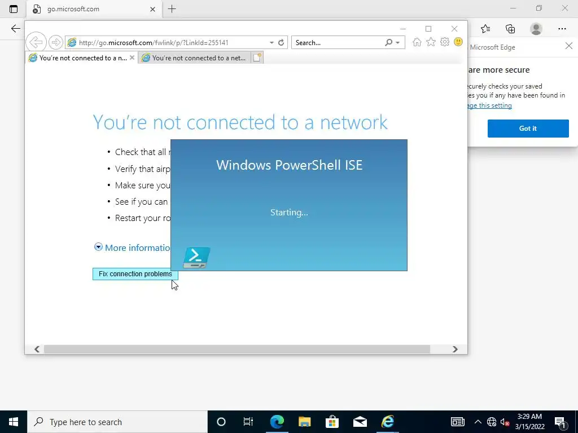Click the smiley feedback icon in IE
This screenshot has height=433, width=578.
pyautogui.click(x=458, y=42)
